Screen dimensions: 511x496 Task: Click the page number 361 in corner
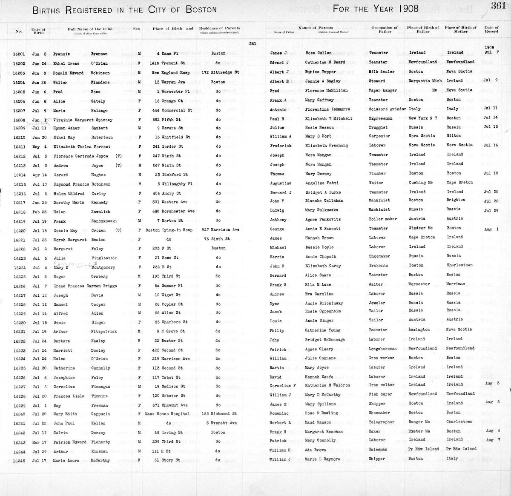click(498, 6)
